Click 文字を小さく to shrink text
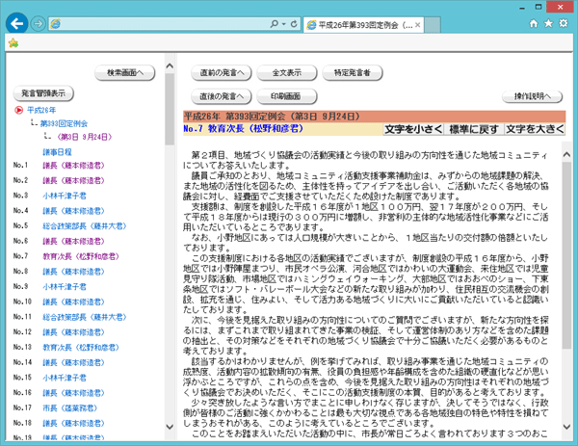 413,129
